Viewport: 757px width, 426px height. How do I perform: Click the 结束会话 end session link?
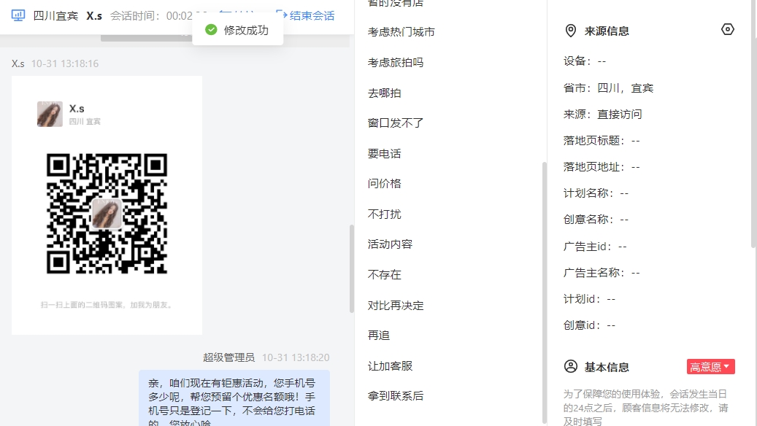click(x=307, y=15)
